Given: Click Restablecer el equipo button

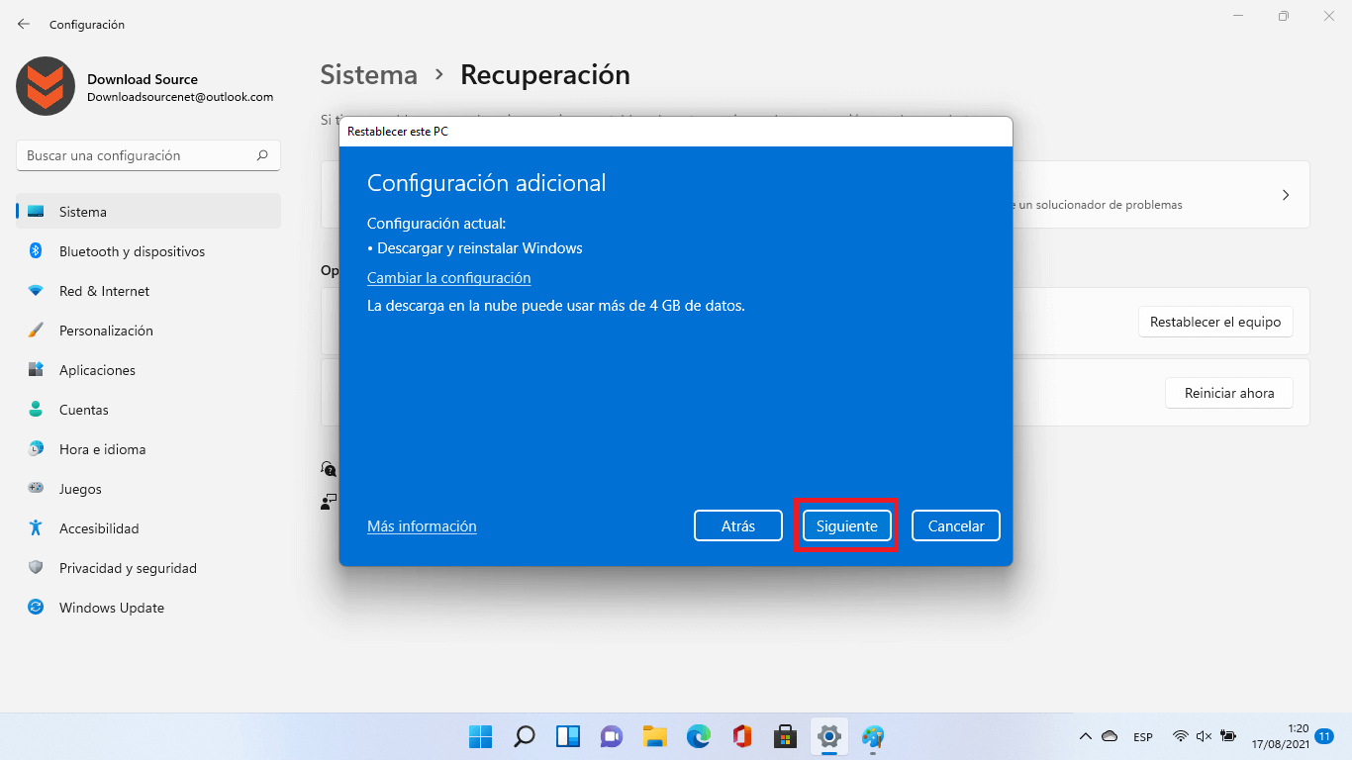Looking at the screenshot, I should [x=1215, y=322].
